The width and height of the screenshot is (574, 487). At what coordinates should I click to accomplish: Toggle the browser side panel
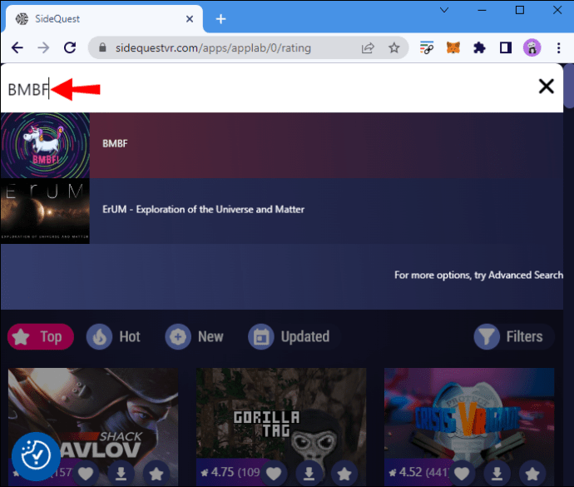coord(506,47)
